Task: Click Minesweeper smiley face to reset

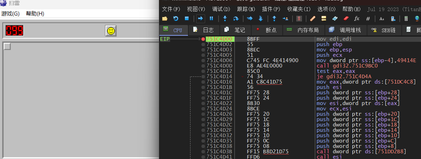Action: 110,31
